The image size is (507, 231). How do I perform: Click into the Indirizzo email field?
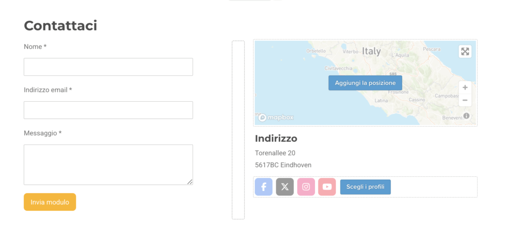(x=108, y=110)
